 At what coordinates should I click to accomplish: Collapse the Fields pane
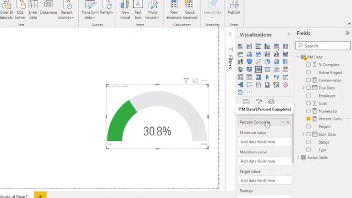(x=348, y=33)
